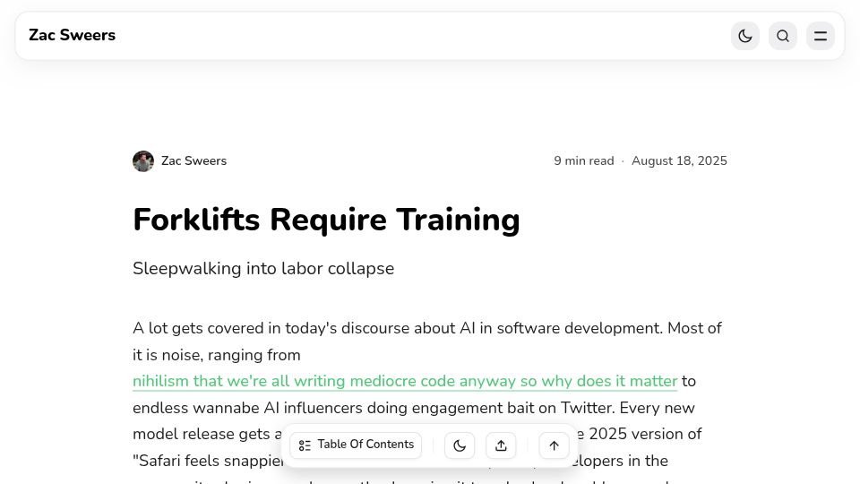This screenshot has height=484, width=860.
Task: Click the 9 min read label
Action: point(583,160)
